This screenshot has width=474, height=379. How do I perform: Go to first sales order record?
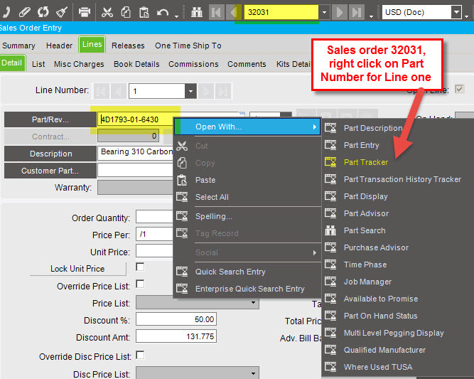coord(216,12)
